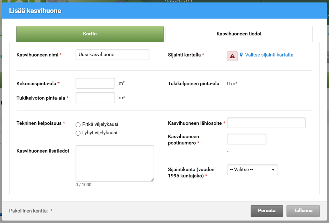Open map with Valitse sijainti kartalta link
This screenshot has width=329, height=223.
coord(269,55)
